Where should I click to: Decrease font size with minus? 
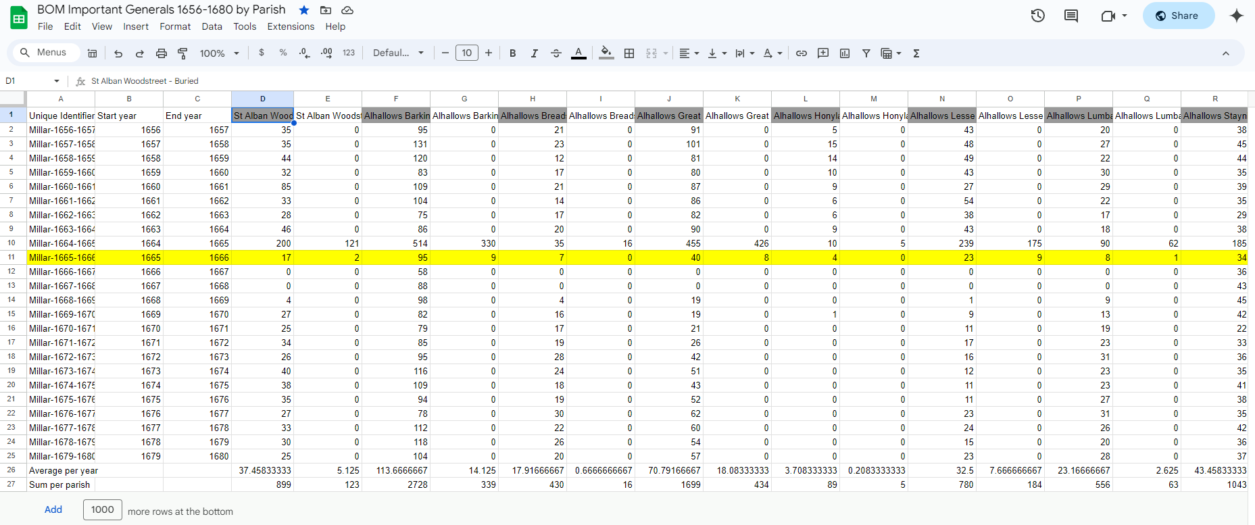pos(445,53)
